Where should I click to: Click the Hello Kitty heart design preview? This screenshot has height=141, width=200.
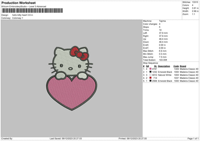(72, 78)
